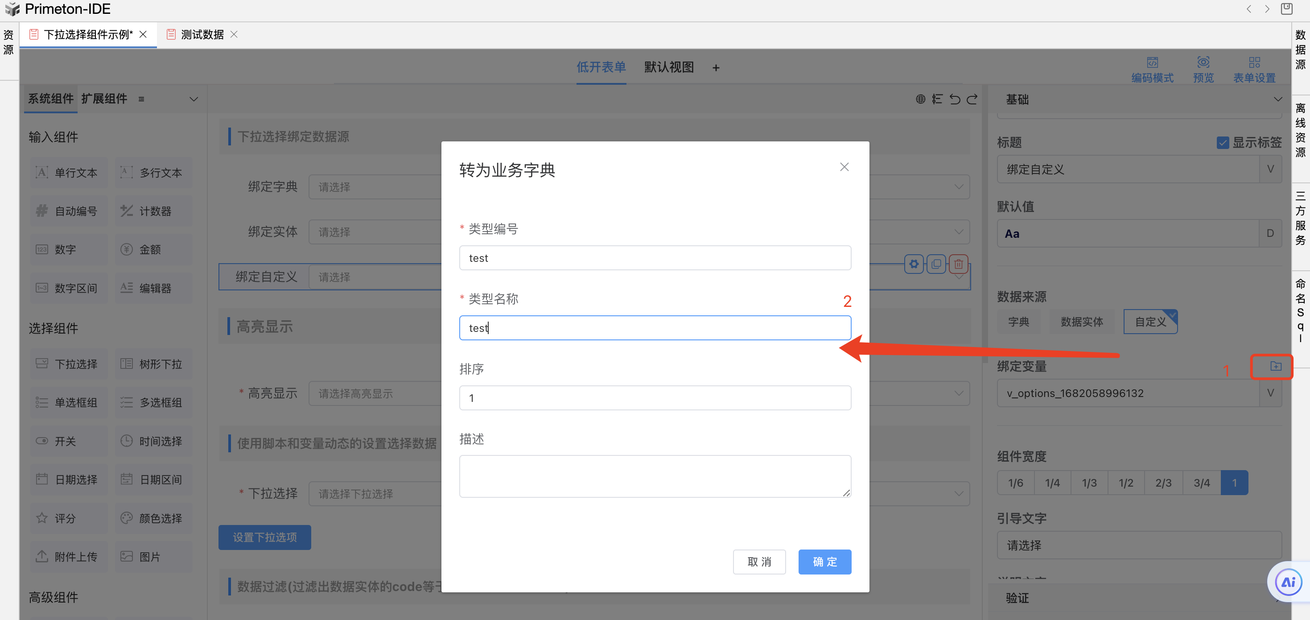
Task: Switch to the 测试数据 tab
Action: pyautogui.click(x=202, y=35)
